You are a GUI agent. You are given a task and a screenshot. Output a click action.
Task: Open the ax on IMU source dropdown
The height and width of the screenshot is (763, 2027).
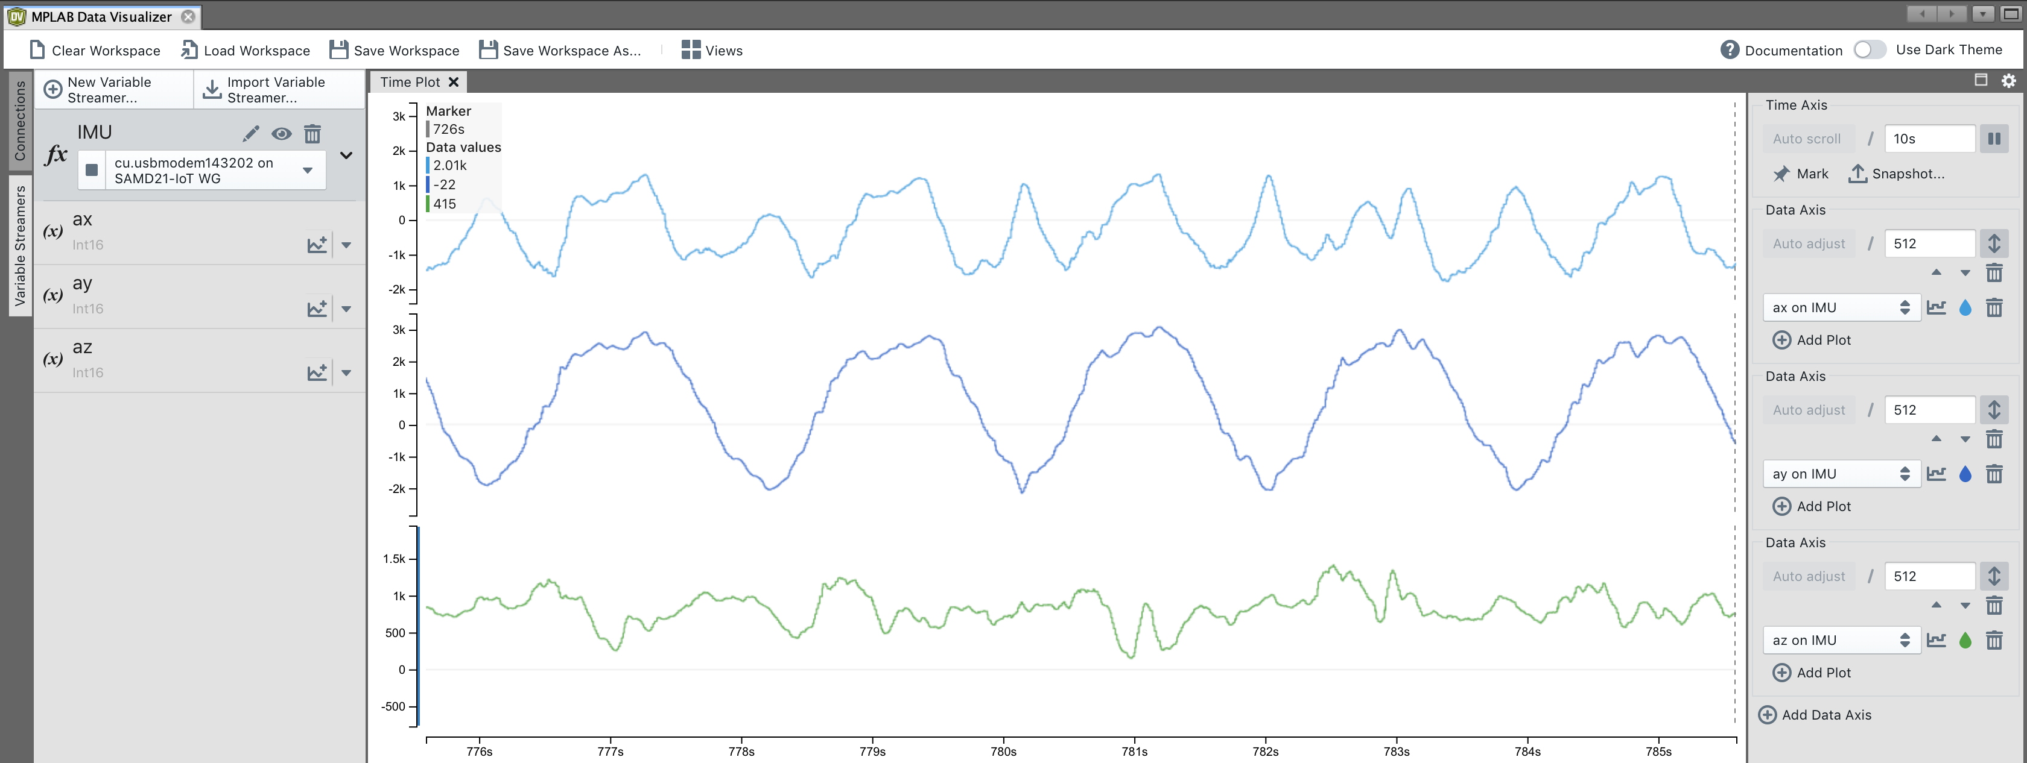tap(1840, 308)
